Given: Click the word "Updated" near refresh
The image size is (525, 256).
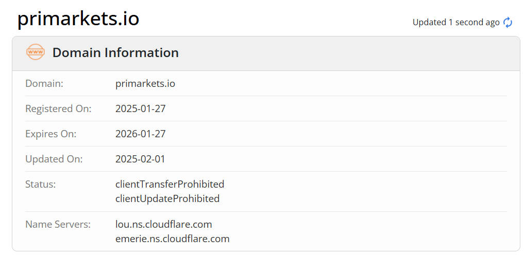Looking at the screenshot, I should click(x=429, y=22).
